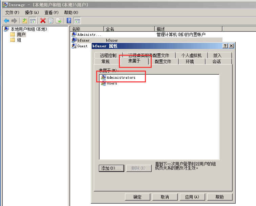Click the Administrator user icon in list

(74, 34)
